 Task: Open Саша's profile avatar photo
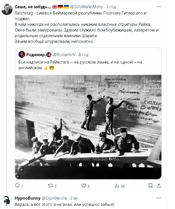pyautogui.click(x=7, y=9)
